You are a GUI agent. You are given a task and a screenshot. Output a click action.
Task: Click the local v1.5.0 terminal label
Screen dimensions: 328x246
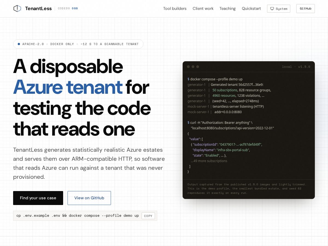click(x=296, y=67)
